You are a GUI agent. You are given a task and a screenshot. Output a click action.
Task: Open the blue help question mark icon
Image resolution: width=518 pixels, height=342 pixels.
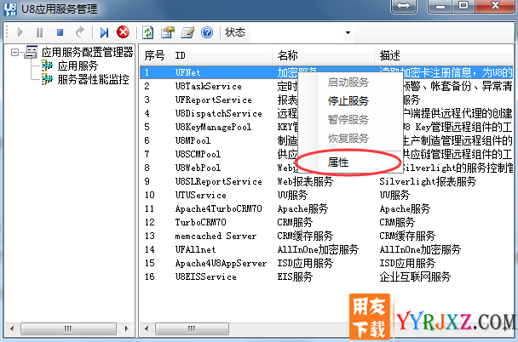coord(207,32)
